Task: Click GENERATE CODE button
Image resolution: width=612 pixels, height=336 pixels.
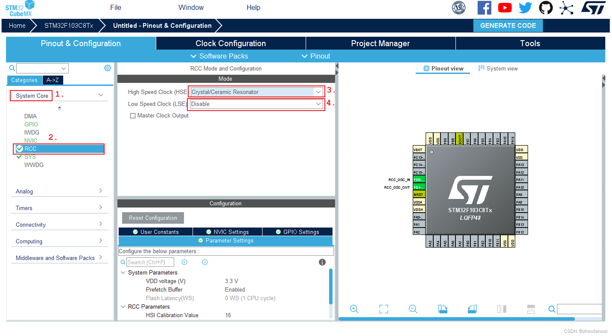Action: point(508,26)
